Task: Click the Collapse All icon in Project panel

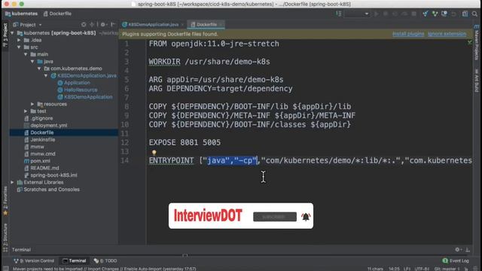Action: [92, 25]
